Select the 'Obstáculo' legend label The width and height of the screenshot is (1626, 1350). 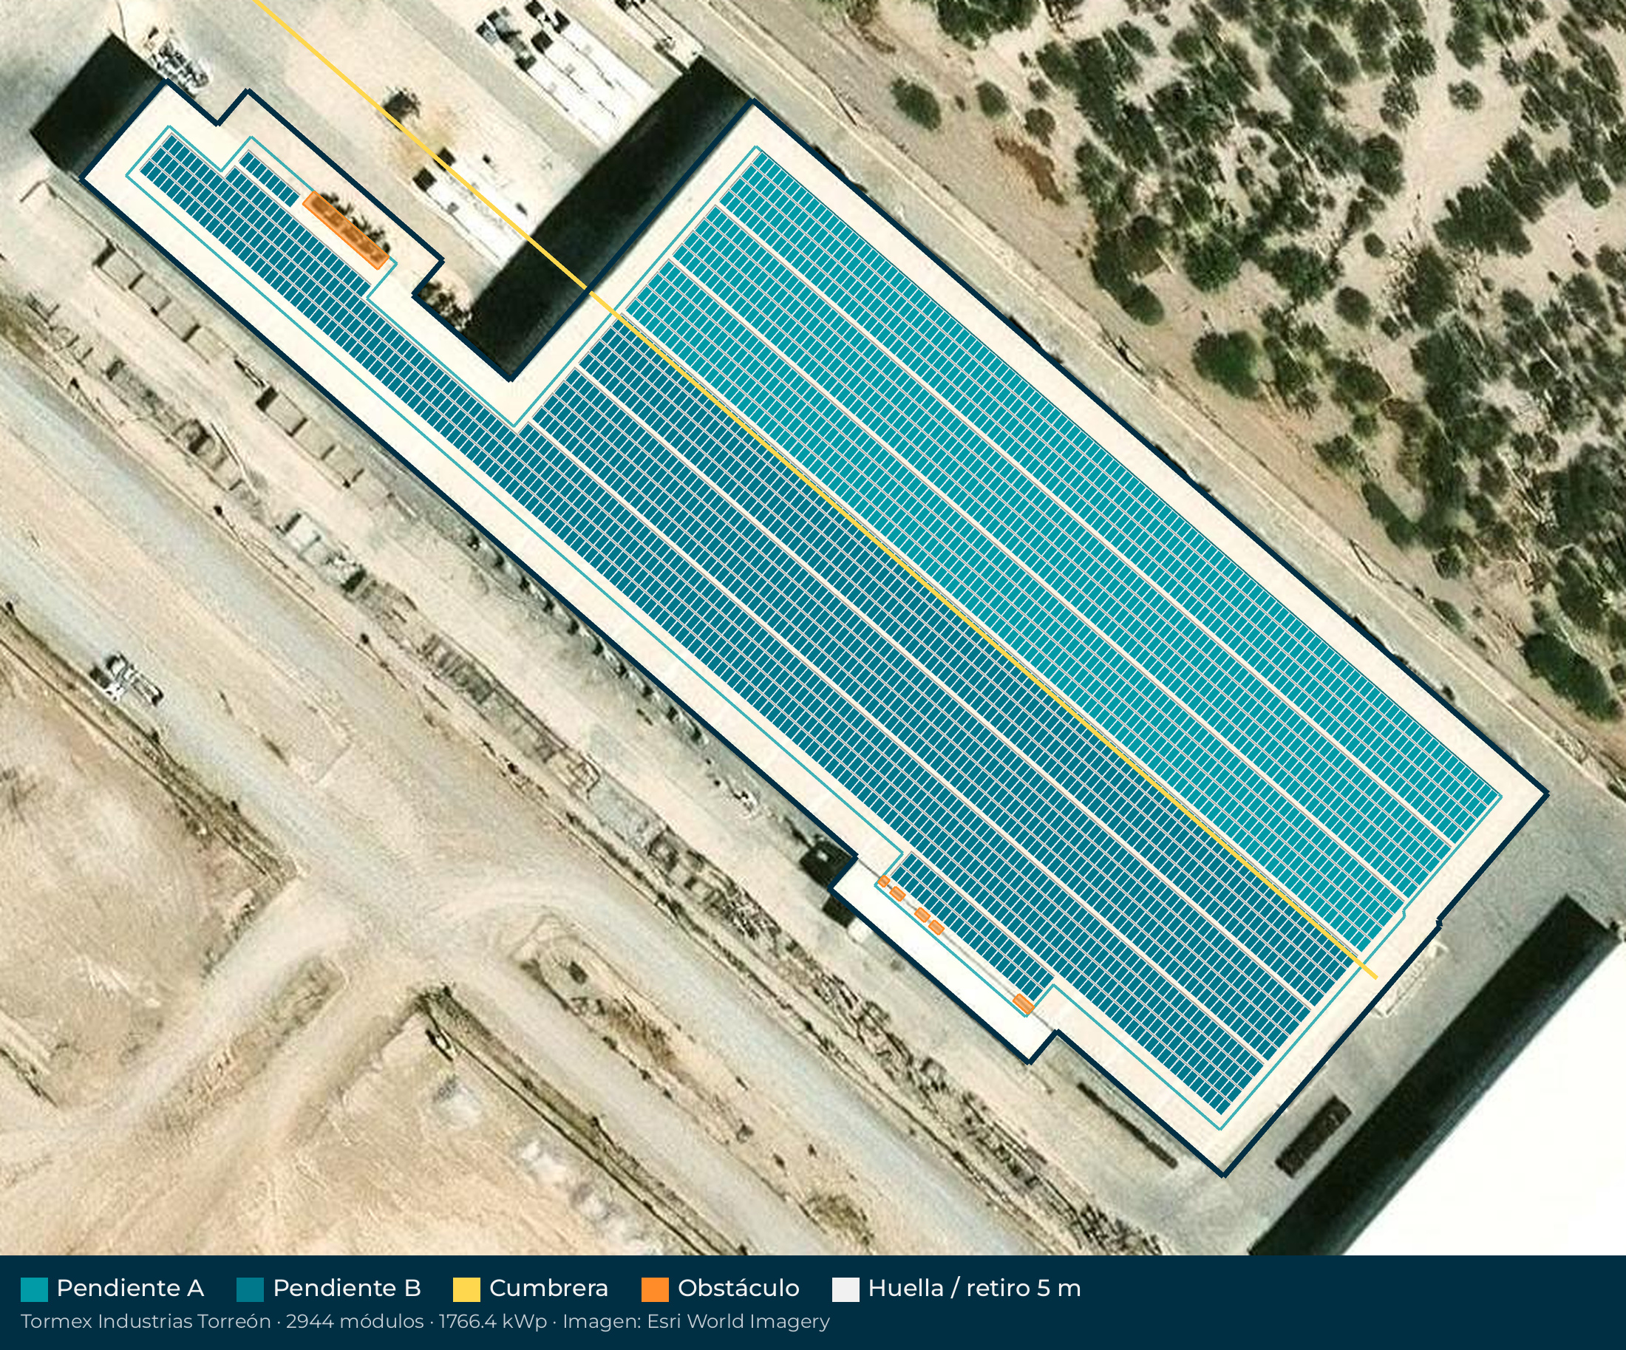pyautogui.click(x=738, y=1288)
